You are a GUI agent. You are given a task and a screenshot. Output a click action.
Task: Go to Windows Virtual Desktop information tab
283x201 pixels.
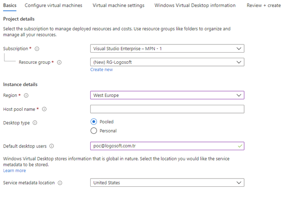click(x=195, y=6)
